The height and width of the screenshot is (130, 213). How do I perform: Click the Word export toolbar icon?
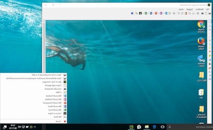point(151,13)
